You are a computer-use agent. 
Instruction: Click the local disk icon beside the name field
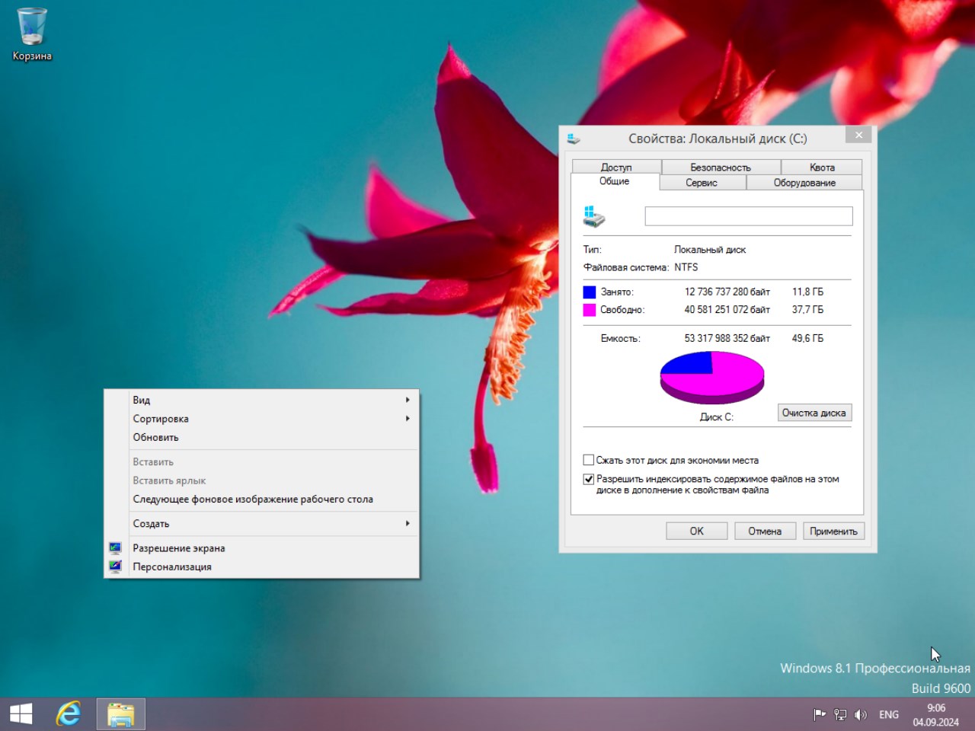(x=594, y=216)
